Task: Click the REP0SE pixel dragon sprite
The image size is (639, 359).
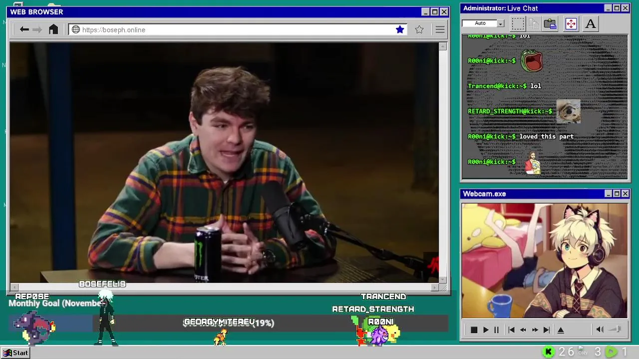Action: pyautogui.click(x=34, y=327)
